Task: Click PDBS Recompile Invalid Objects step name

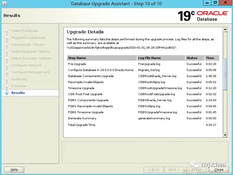Action: pyautogui.click(x=90, y=106)
